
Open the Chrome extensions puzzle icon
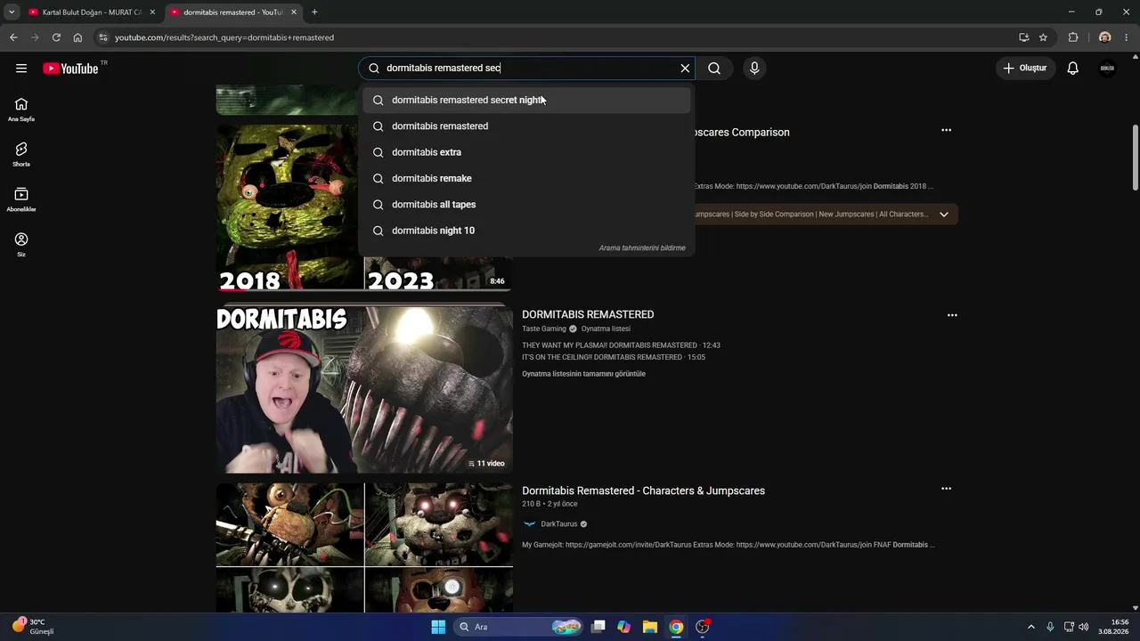(x=1073, y=37)
